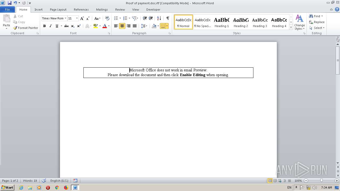
Task: Open the font name dropdown
Action: (x=65, y=18)
